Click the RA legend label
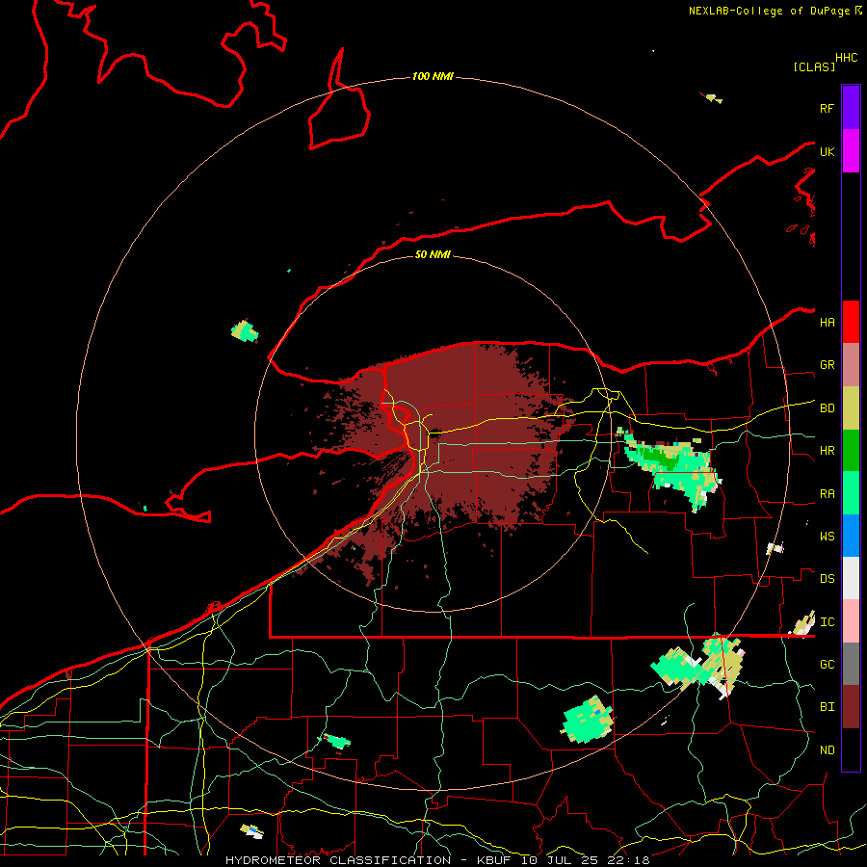867x867 pixels. tap(827, 494)
